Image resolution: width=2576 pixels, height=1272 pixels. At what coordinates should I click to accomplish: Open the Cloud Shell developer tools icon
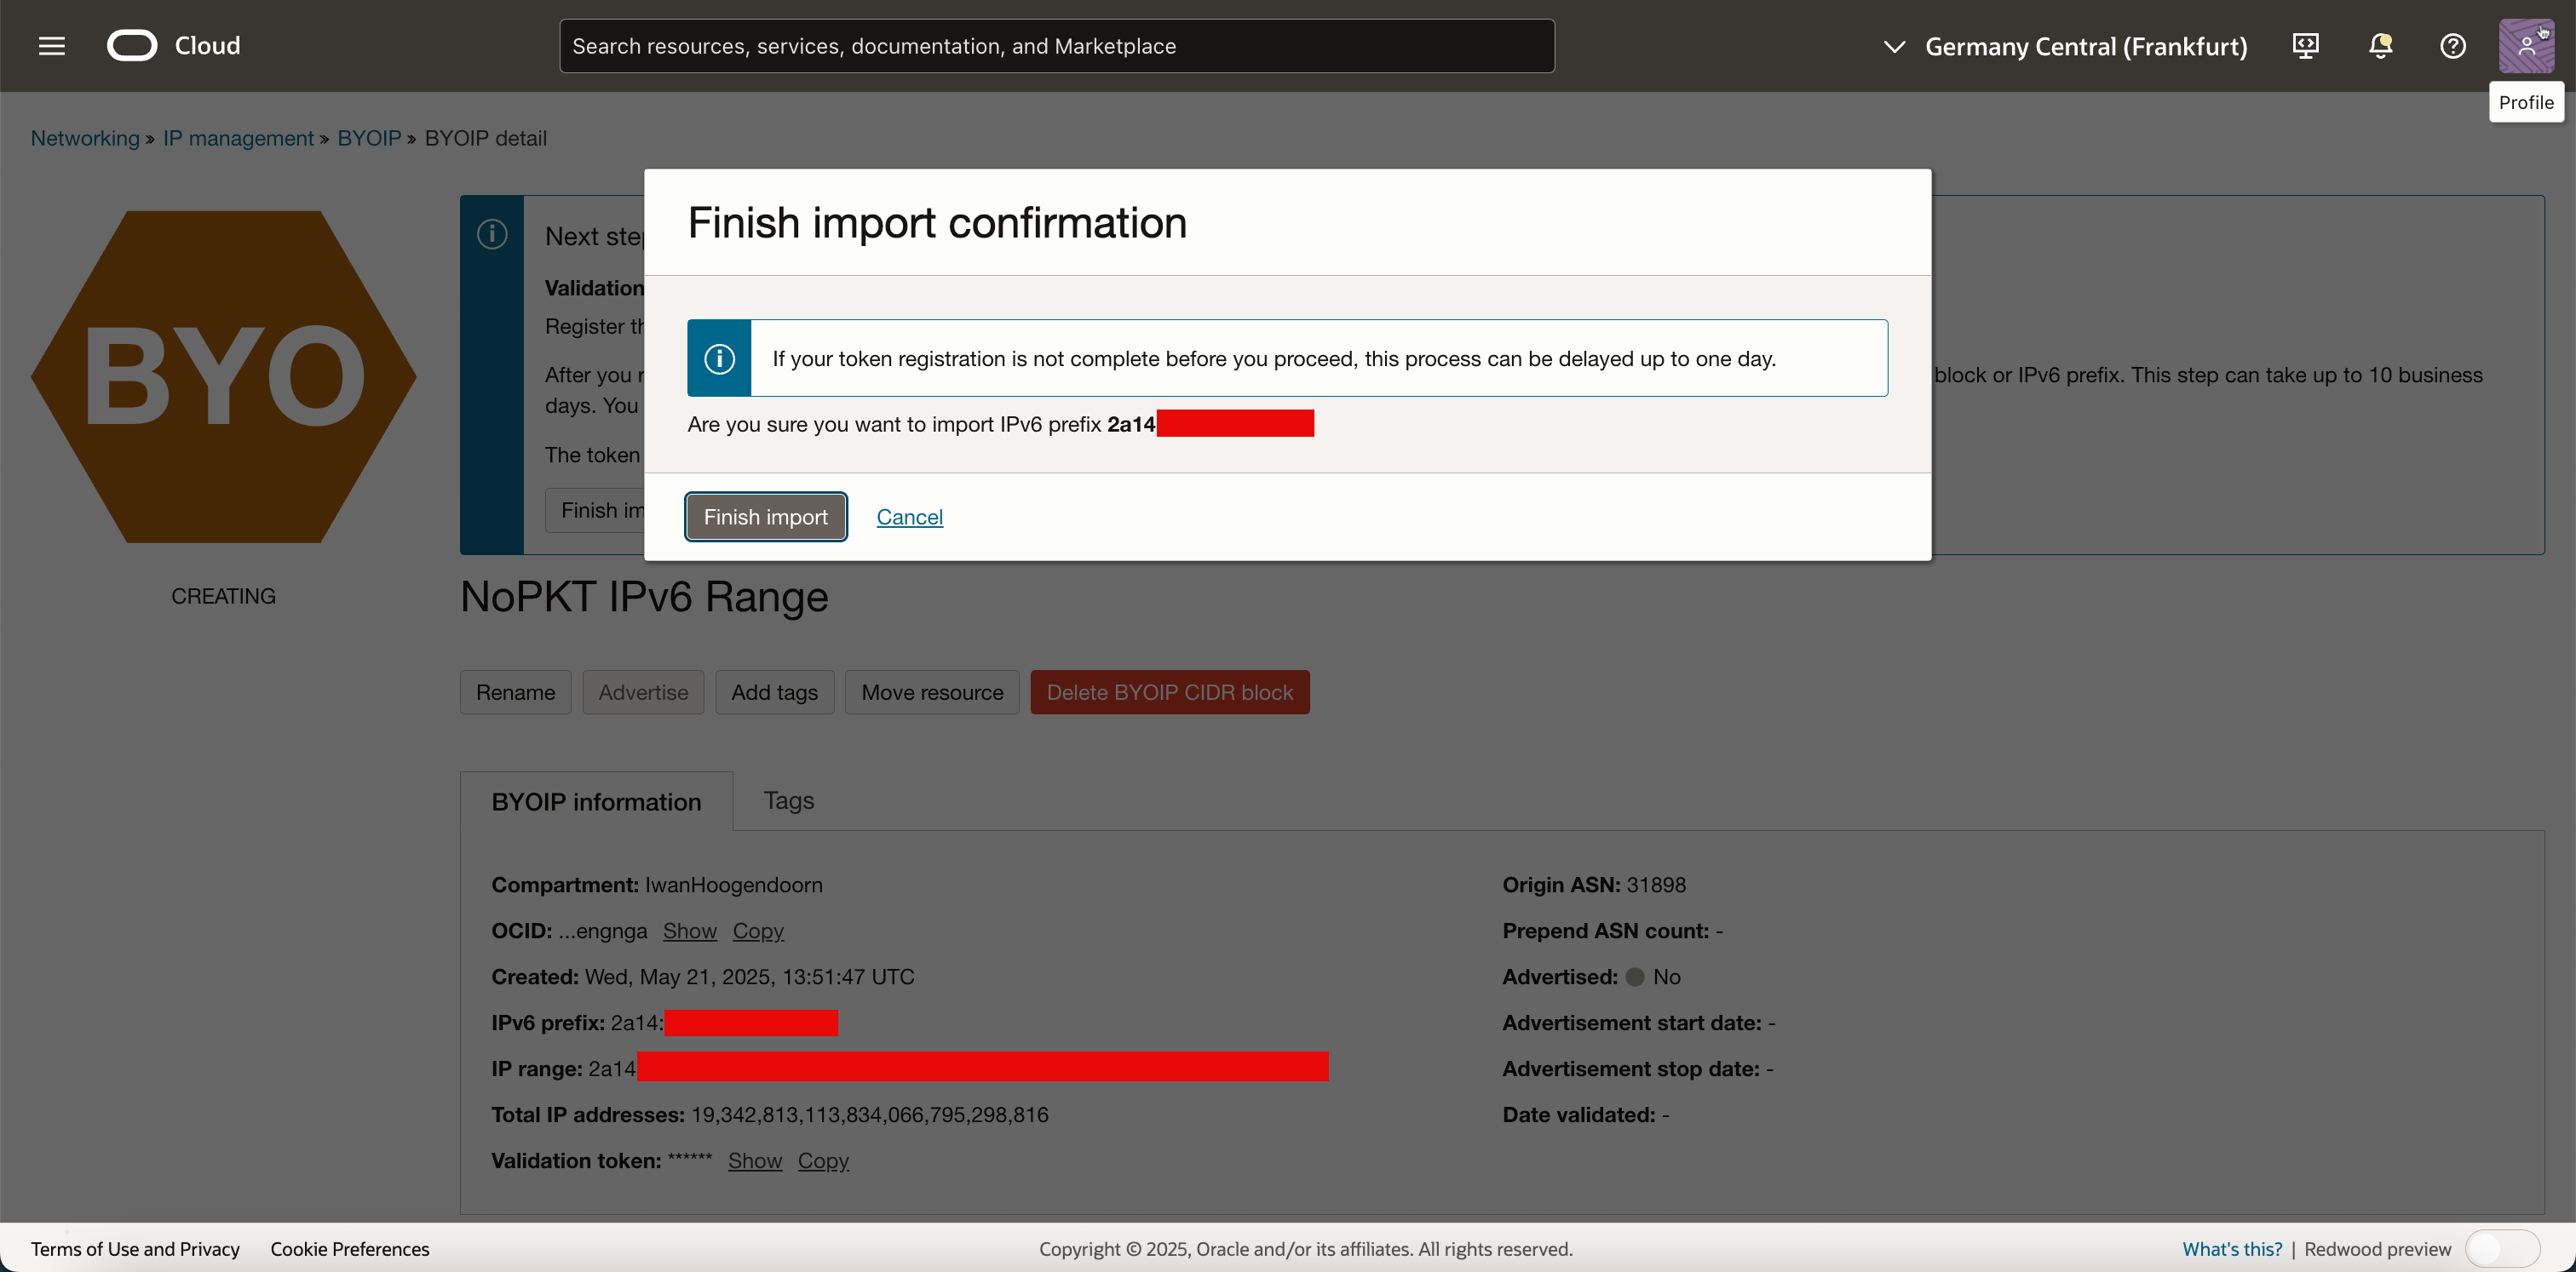(x=2305, y=46)
